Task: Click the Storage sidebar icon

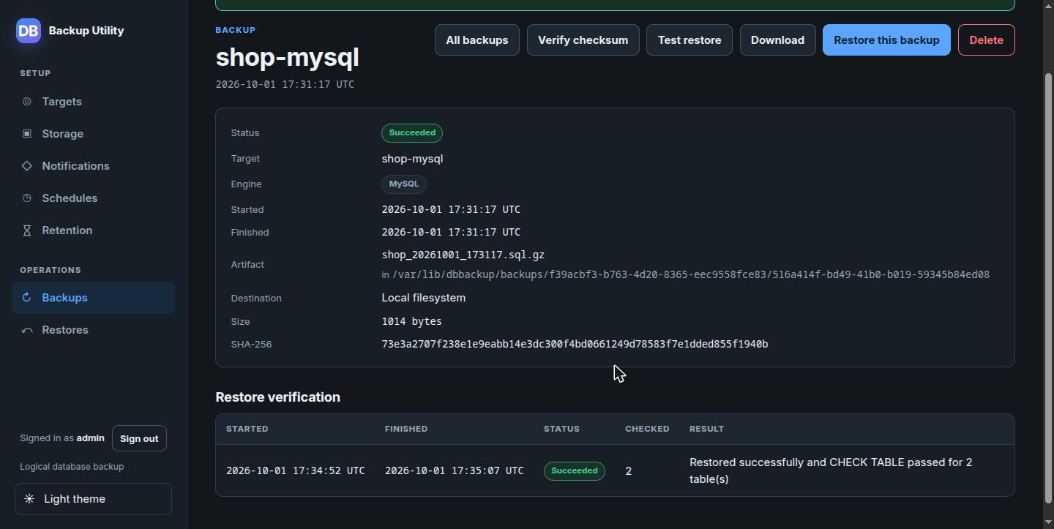Action: point(27,134)
